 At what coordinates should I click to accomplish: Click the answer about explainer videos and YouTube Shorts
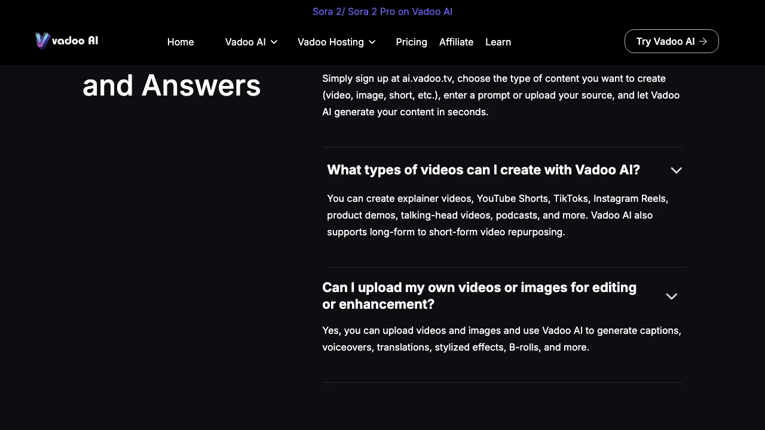pos(497,215)
